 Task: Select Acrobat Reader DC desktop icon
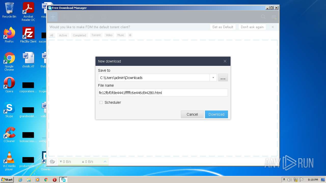[28, 12]
